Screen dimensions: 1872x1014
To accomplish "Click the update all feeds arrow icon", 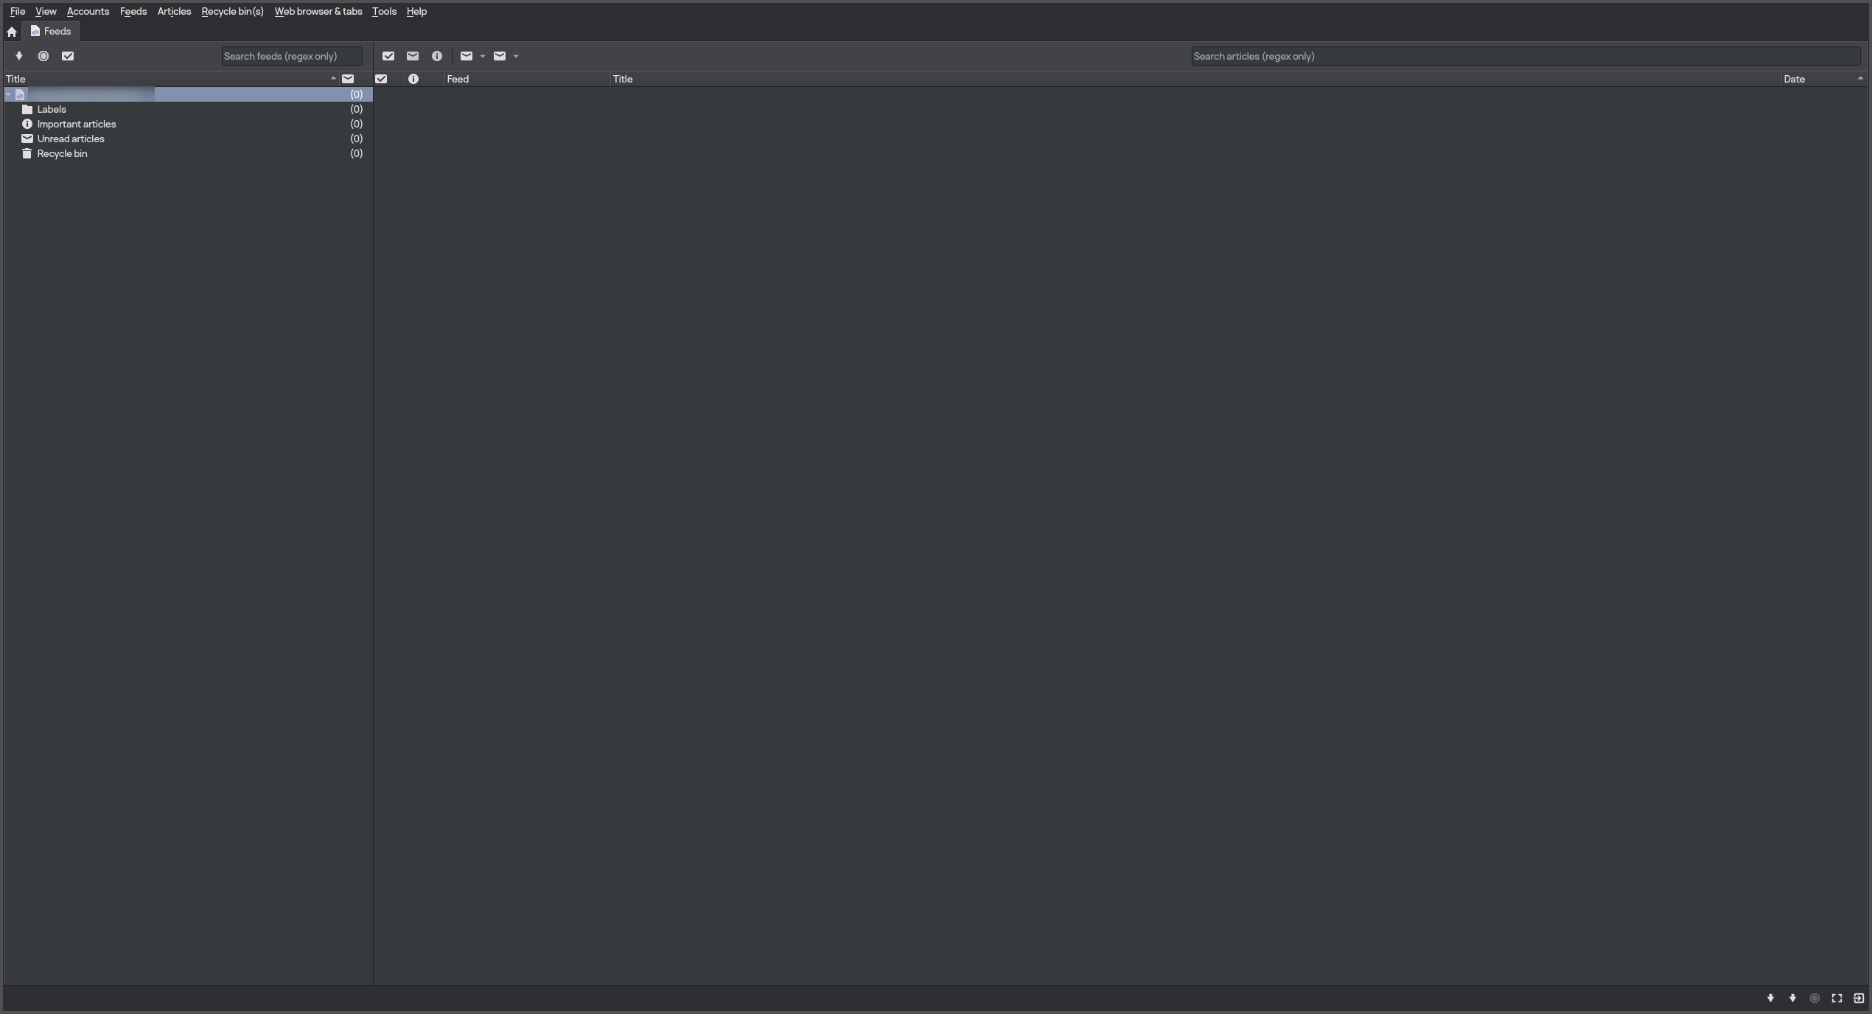I will click(19, 56).
